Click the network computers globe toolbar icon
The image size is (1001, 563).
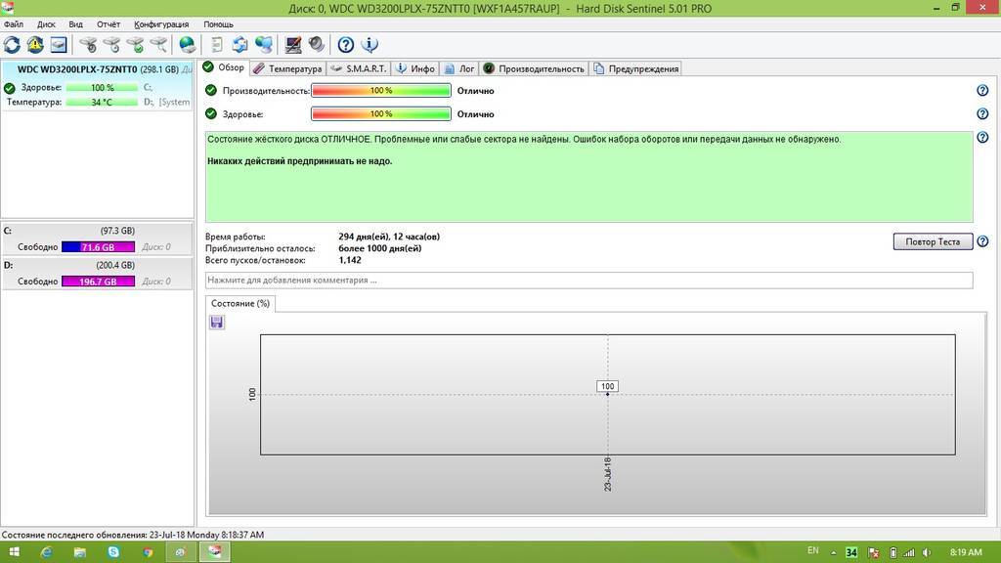click(x=264, y=45)
